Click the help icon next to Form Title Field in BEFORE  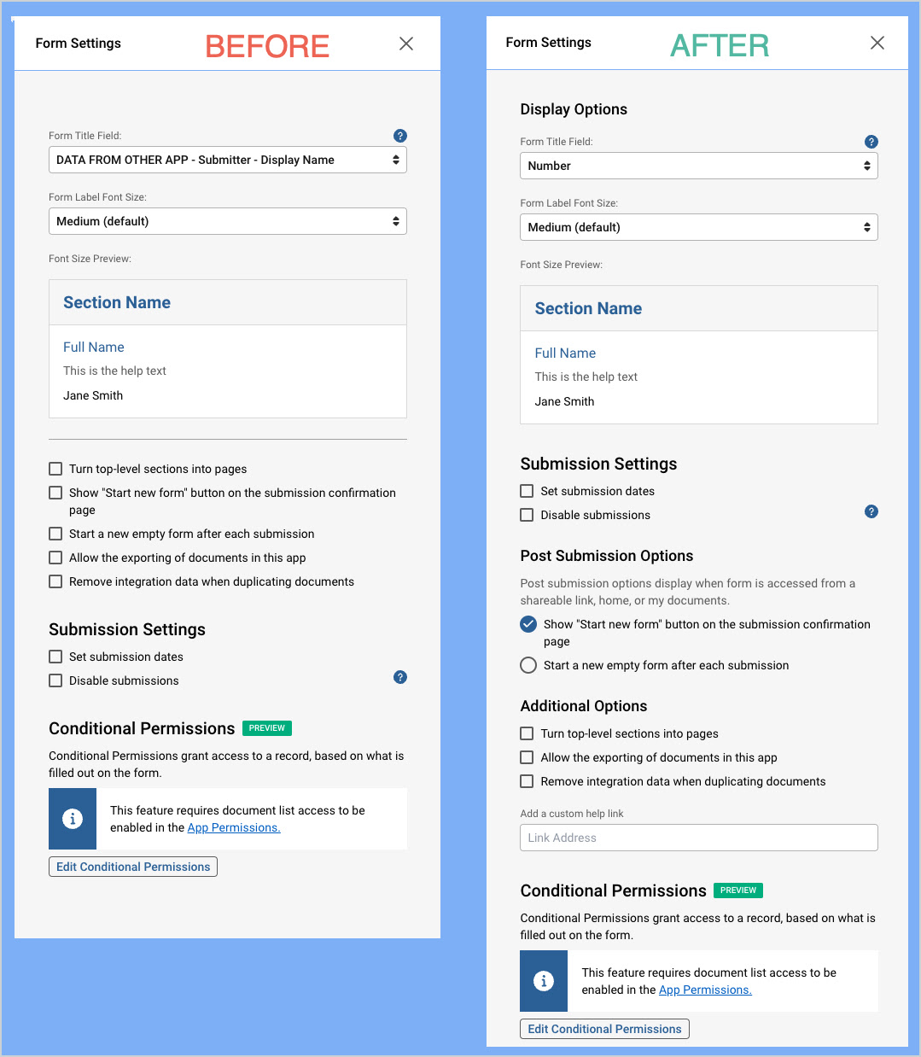pos(400,135)
